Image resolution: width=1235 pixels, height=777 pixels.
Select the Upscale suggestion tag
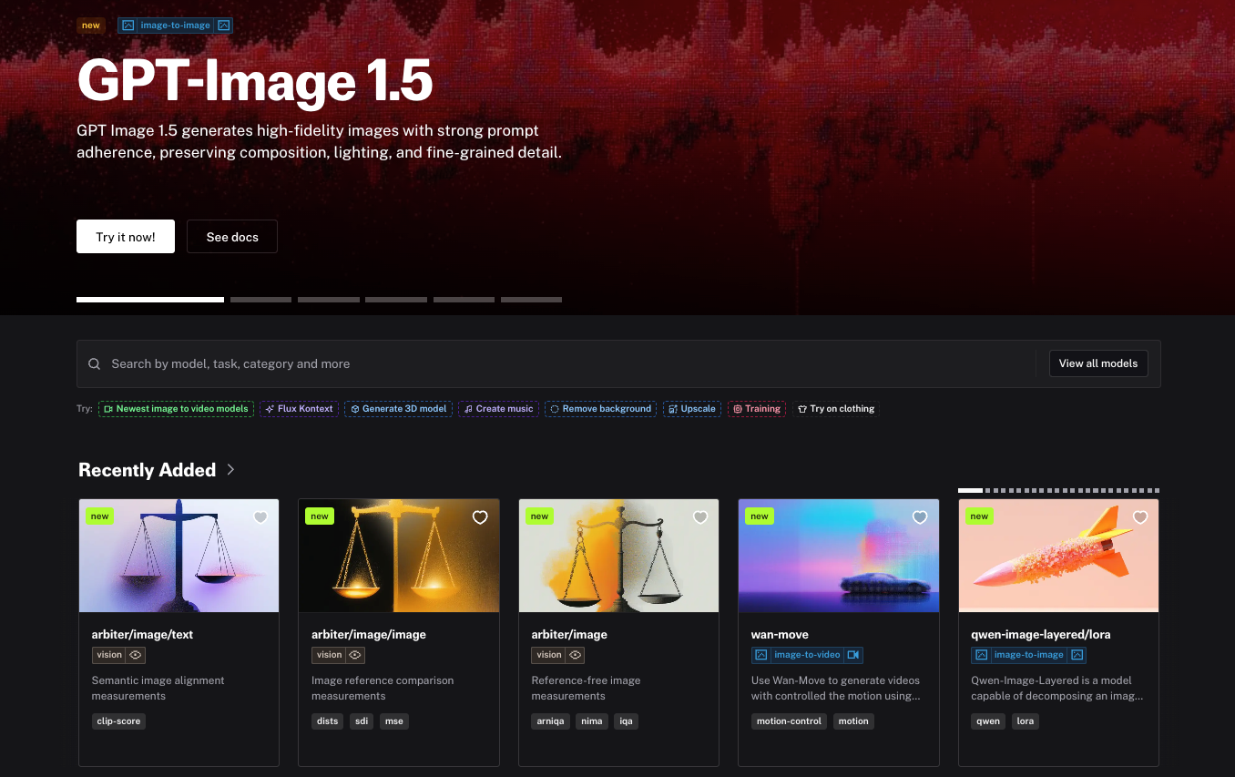(x=692, y=409)
